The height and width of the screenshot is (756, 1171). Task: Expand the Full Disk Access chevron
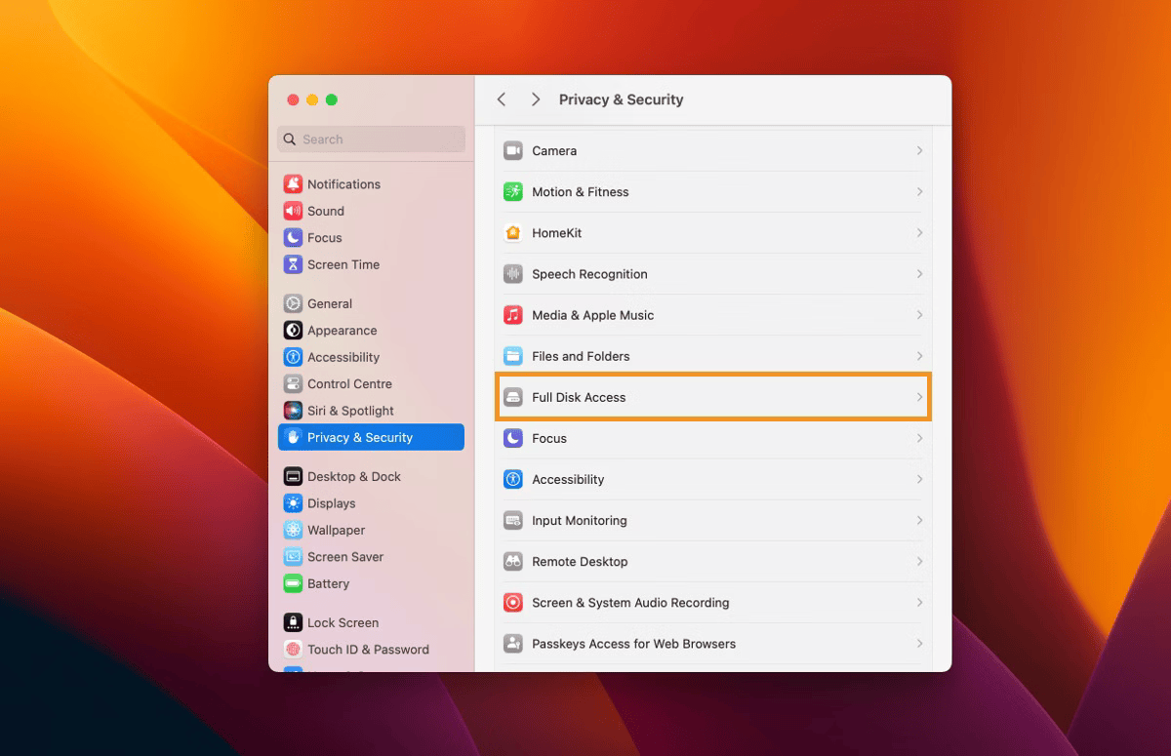pos(919,397)
